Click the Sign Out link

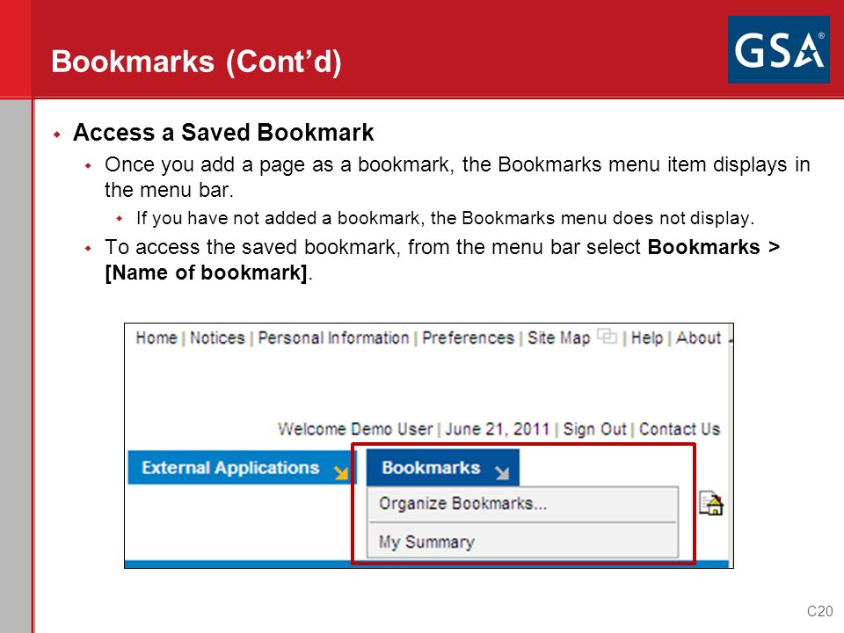pos(595,430)
